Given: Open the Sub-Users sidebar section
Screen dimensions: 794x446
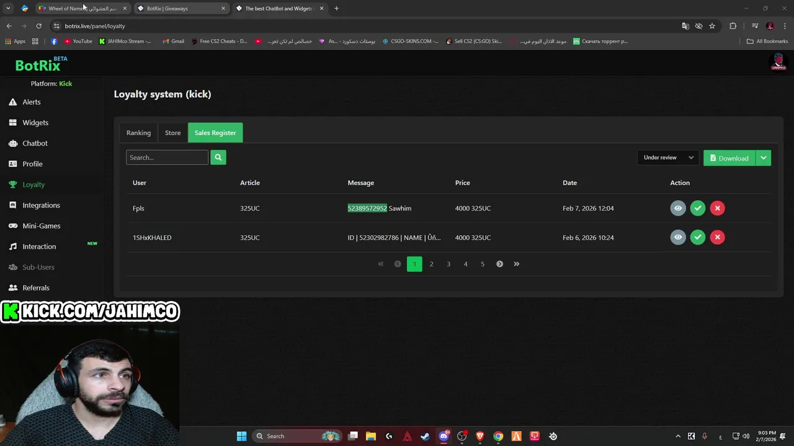Looking at the screenshot, I should [38, 267].
